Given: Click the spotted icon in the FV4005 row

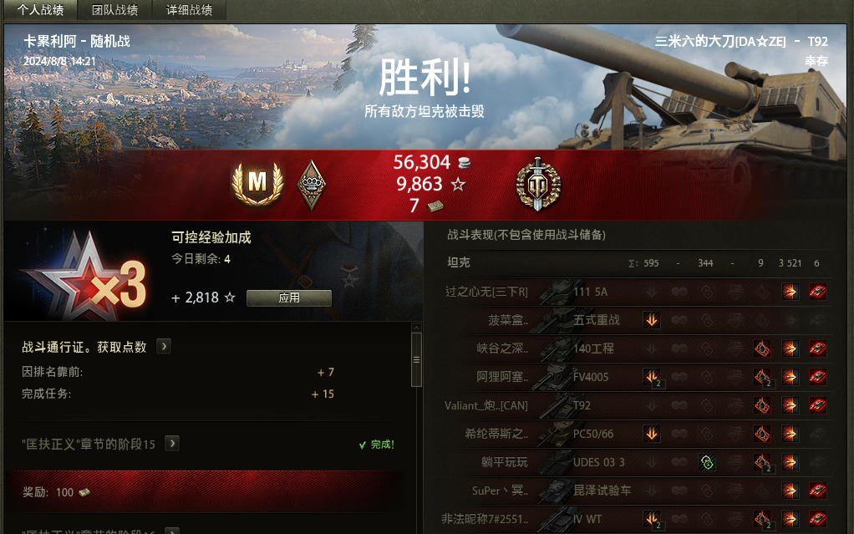Looking at the screenshot, I should (x=652, y=377).
